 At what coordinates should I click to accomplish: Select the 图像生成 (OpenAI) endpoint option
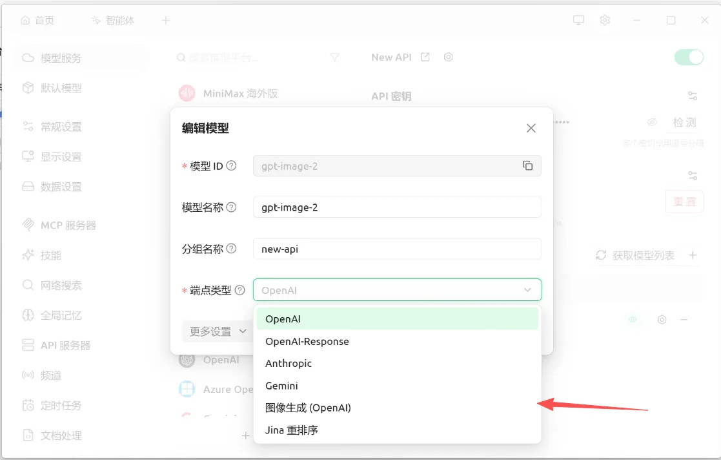click(397, 408)
